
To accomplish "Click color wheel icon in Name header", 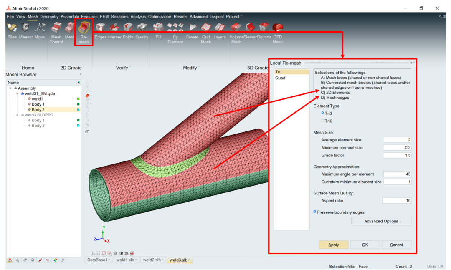I will [x=79, y=83].
